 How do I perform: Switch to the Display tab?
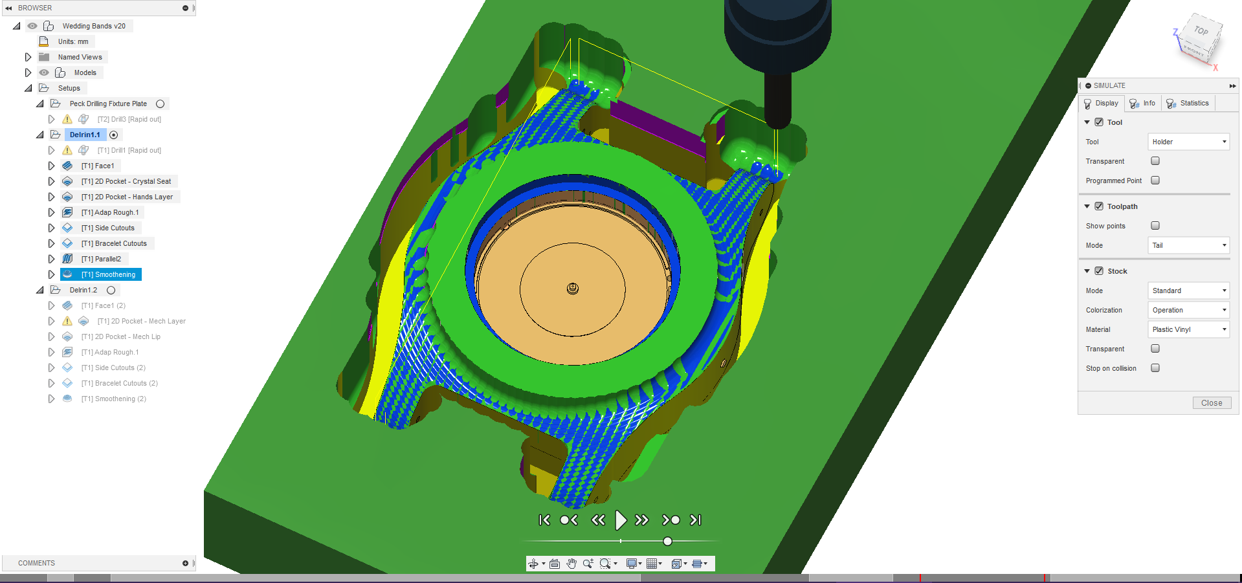(x=1101, y=104)
